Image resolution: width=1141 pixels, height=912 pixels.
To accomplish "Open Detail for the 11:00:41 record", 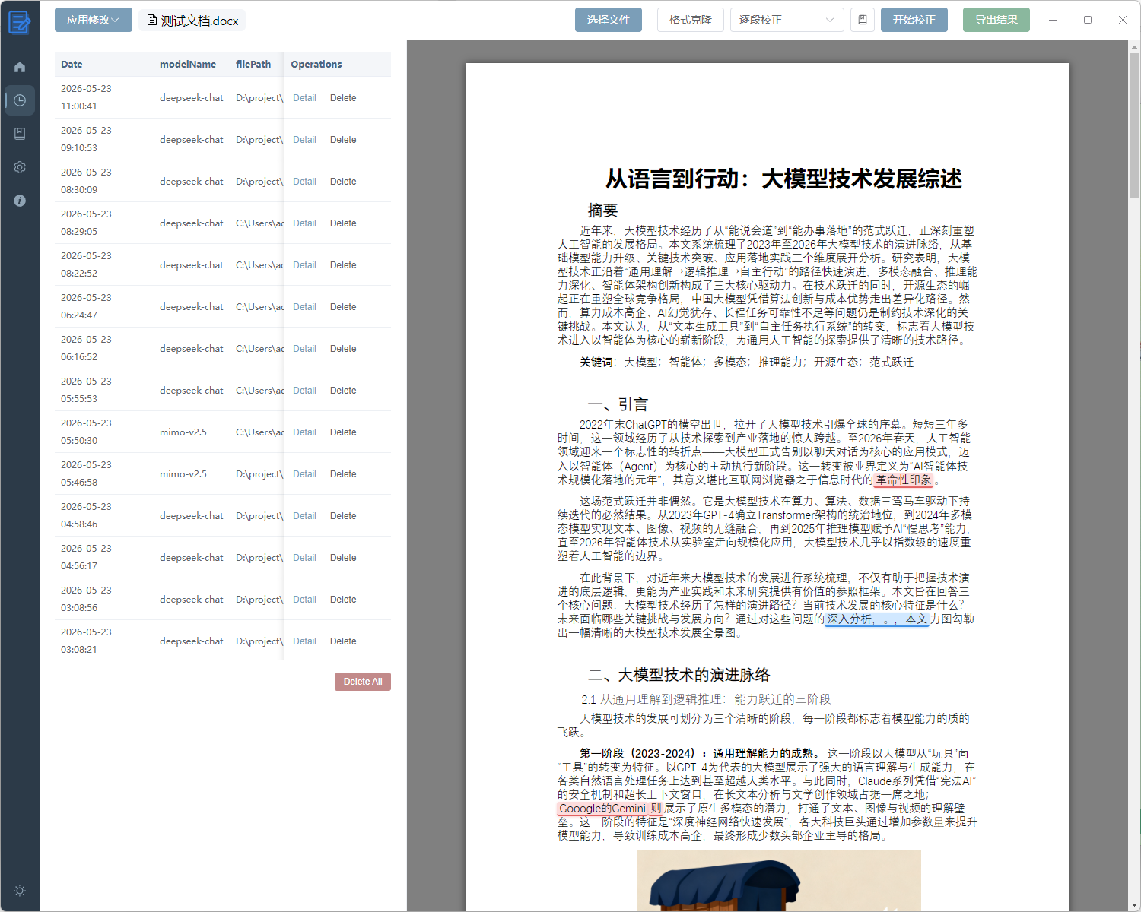I will point(304,98).
